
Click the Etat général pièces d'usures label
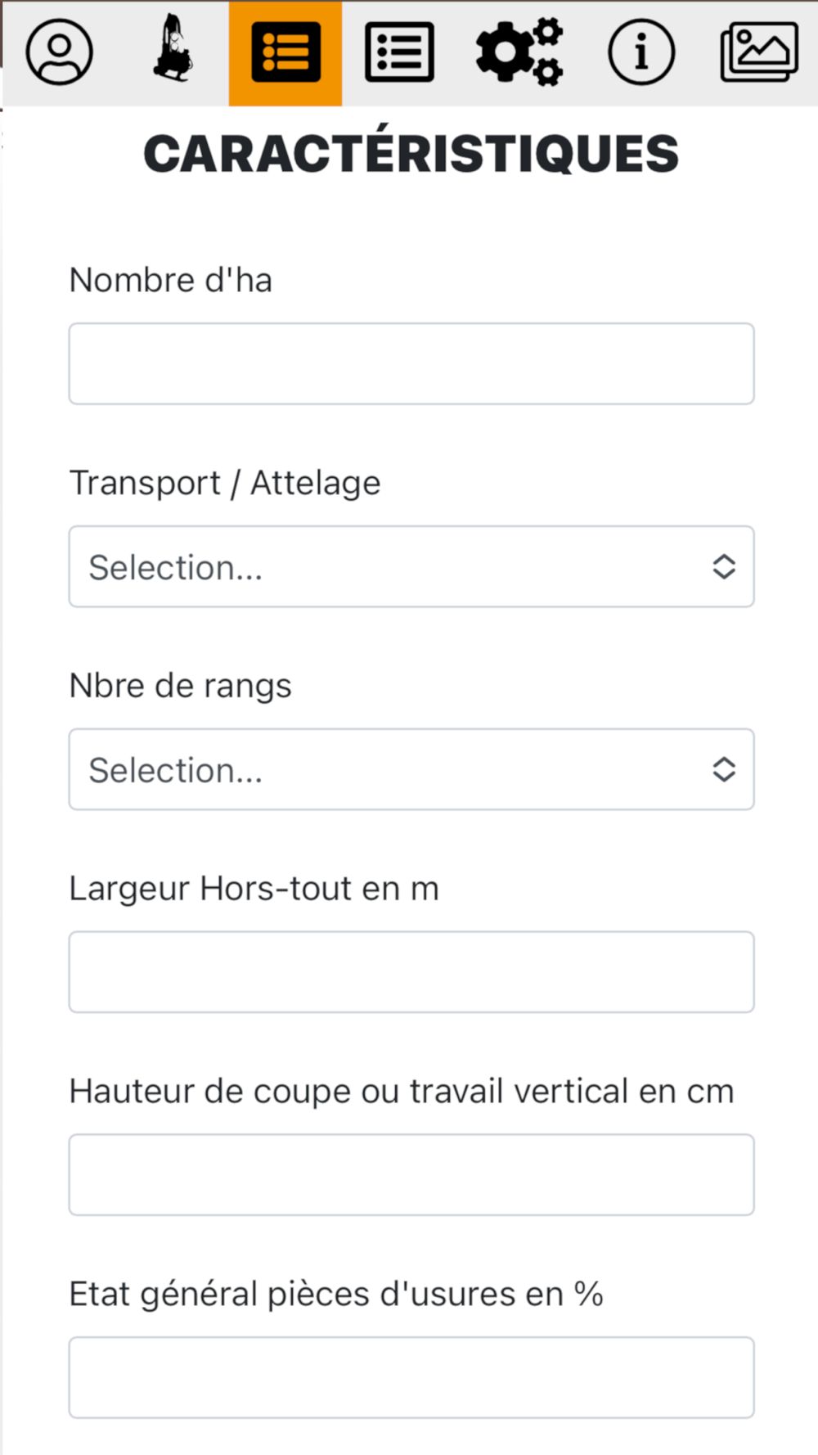(336, 1294)
